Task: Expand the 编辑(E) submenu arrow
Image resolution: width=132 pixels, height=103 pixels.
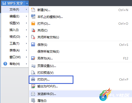Action: pyautogui.click(x=26, y=16)
